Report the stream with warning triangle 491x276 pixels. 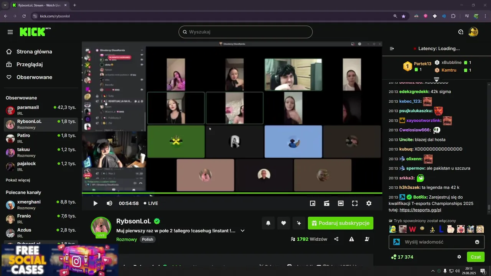pyautogui.click(x=352, y=239)
